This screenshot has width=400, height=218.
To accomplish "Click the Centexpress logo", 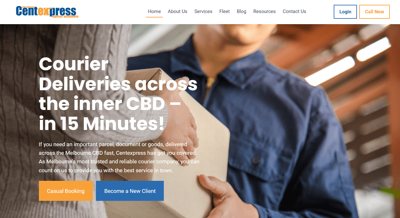I will coord(47,12).
